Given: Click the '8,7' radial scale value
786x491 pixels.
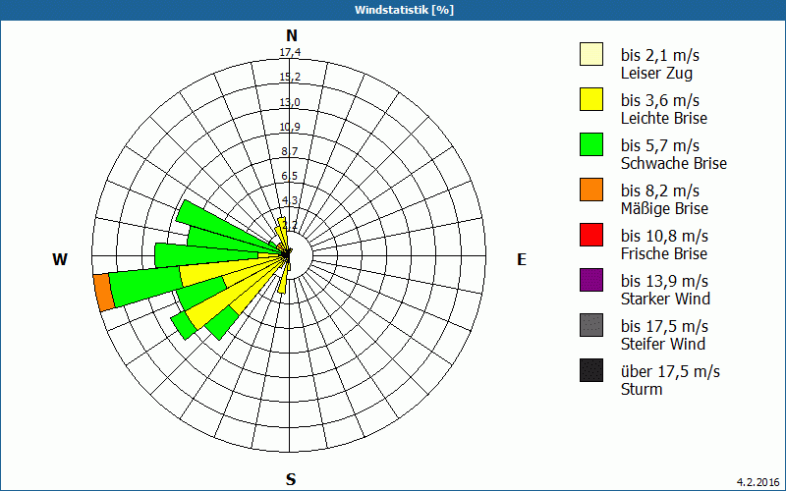Looking at the screenshot, I should [290, 151].
